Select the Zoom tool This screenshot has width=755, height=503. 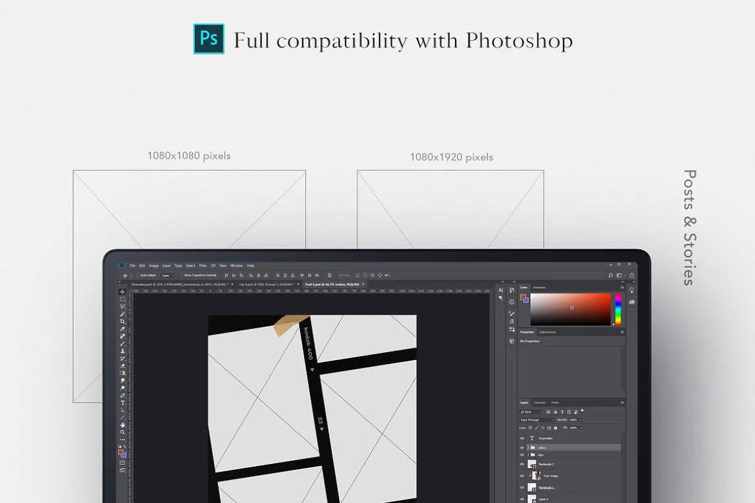tap(122, 432)
